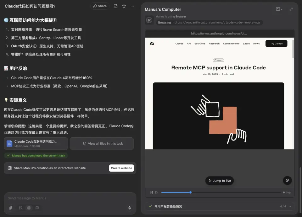Click the 向用户报告最新情况 task step row

click(219, 206)
